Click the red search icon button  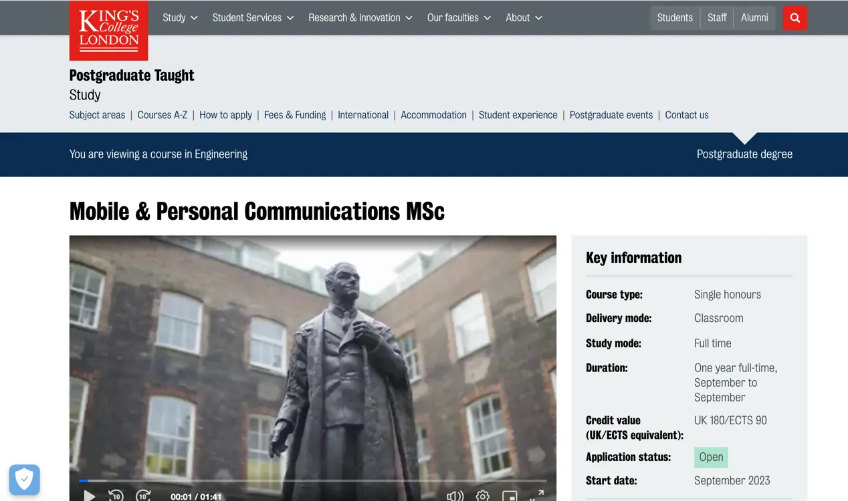[794, 18]
